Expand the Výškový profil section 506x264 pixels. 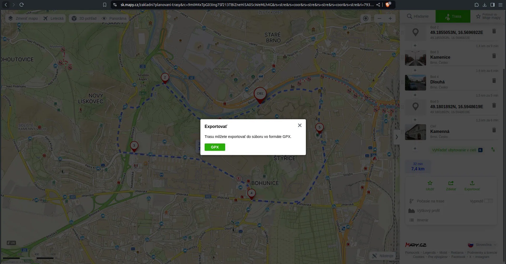click(x=428, y=211)
